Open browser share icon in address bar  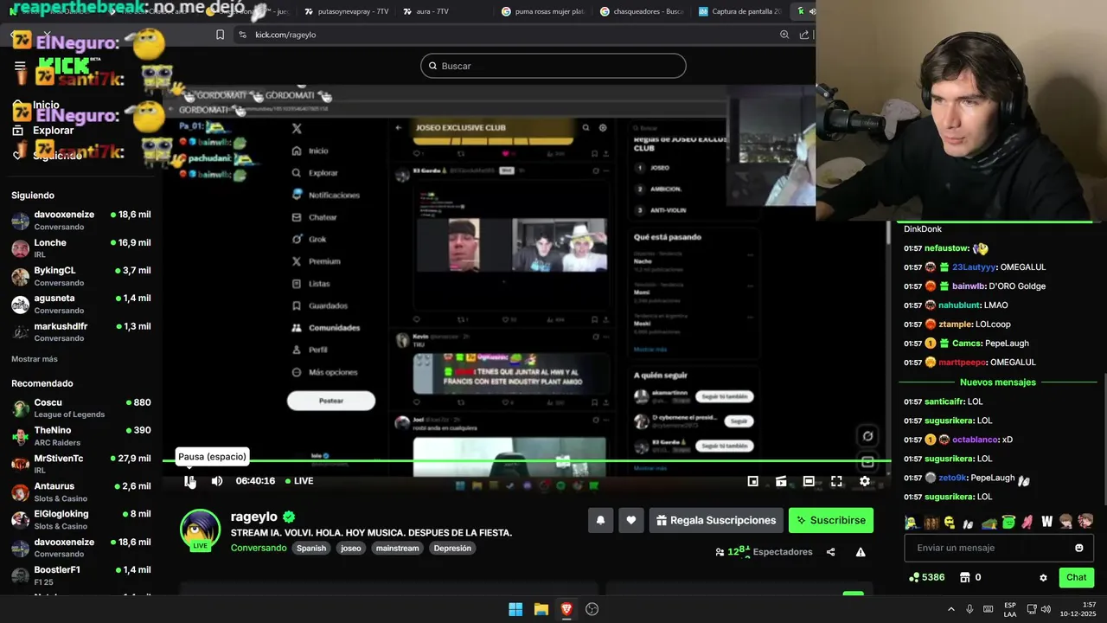point(804,35)
